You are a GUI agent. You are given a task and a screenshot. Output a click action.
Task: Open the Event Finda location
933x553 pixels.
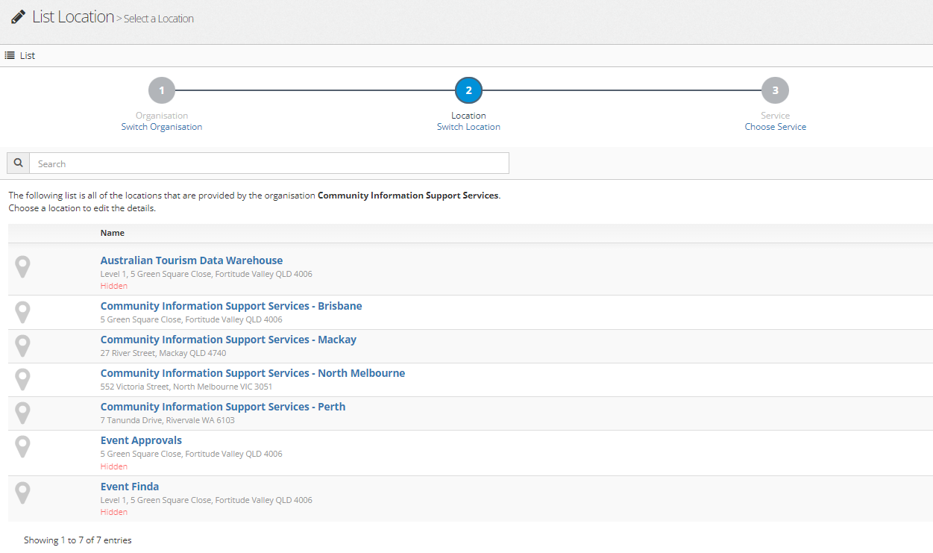[x=130, y=487]
